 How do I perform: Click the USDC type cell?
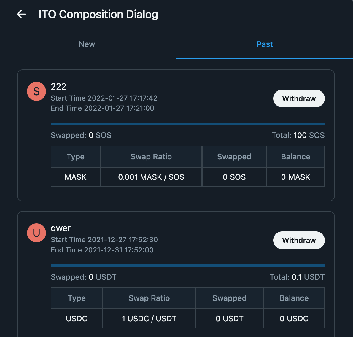click(77, 319)
